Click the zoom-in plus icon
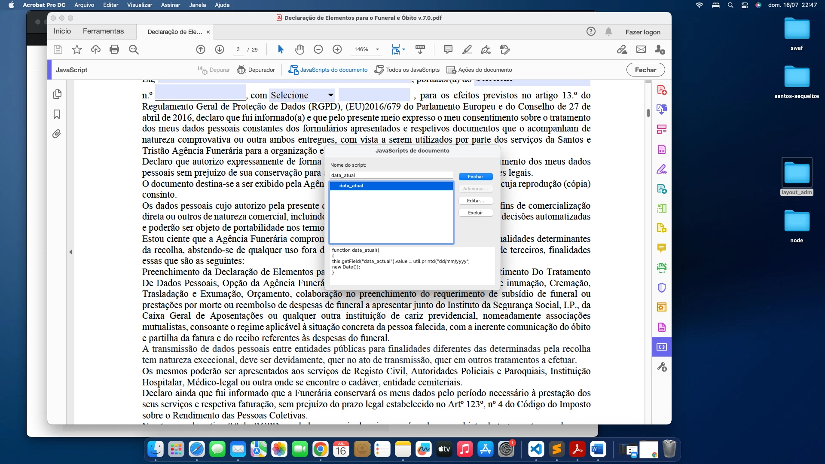825x464 pixels. pos(337,49)
